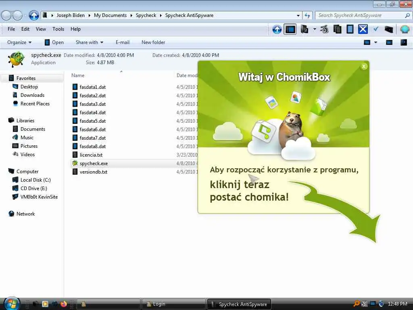
Task: Click the E-mail button
Action: tap(123, 42)
